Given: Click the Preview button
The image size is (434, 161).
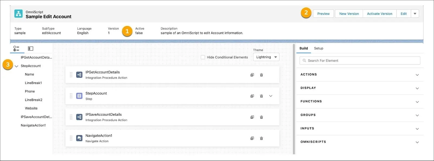Looking at the screenshot, I should click(323, 14).
